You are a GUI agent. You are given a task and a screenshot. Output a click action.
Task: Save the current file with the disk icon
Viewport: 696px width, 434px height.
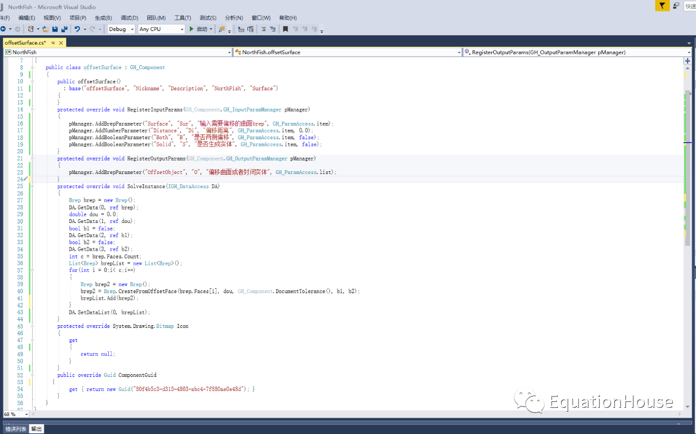pyautogui.click(x=55, y=29)
